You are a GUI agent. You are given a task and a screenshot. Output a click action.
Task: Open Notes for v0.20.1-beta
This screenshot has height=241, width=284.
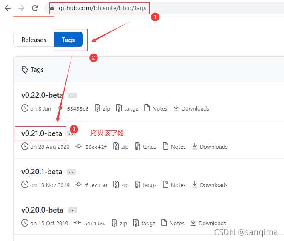tap(174, 185)
